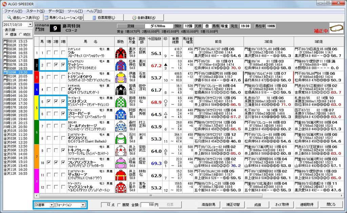This screenshot has width=347, height=213.
Task: Click red silk icon for ザッカリーア
Action: pyautogui.click(x=121, y=175)
